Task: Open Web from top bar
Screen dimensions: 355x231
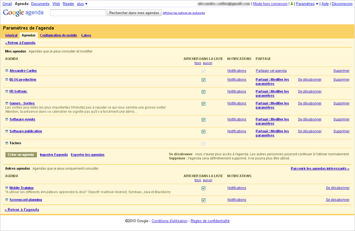Action: pos(56,4)
